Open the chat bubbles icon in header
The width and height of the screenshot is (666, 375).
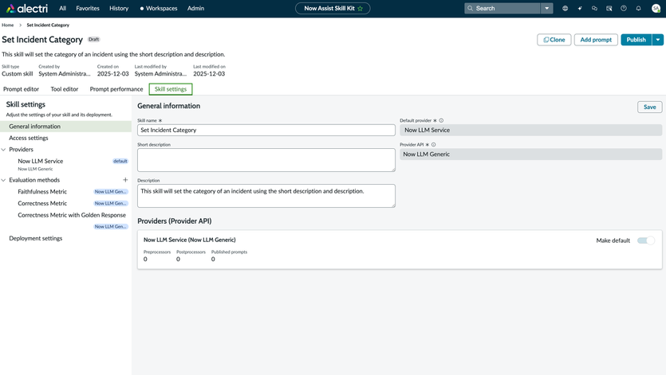(x=594, y=9)
